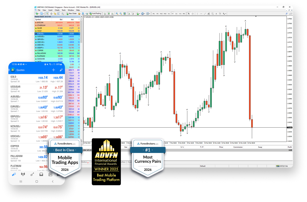The width and height of the screenshot is (307, 202).
Task: Open the Templates dropdown
Action: (148, 14)
